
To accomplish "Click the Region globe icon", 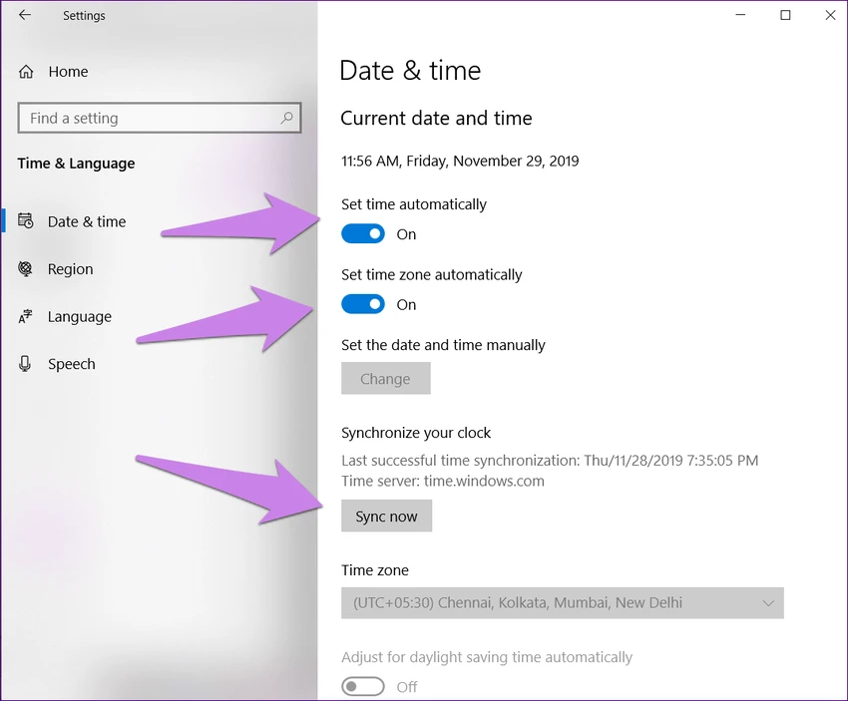I will [x=25, y=268].
